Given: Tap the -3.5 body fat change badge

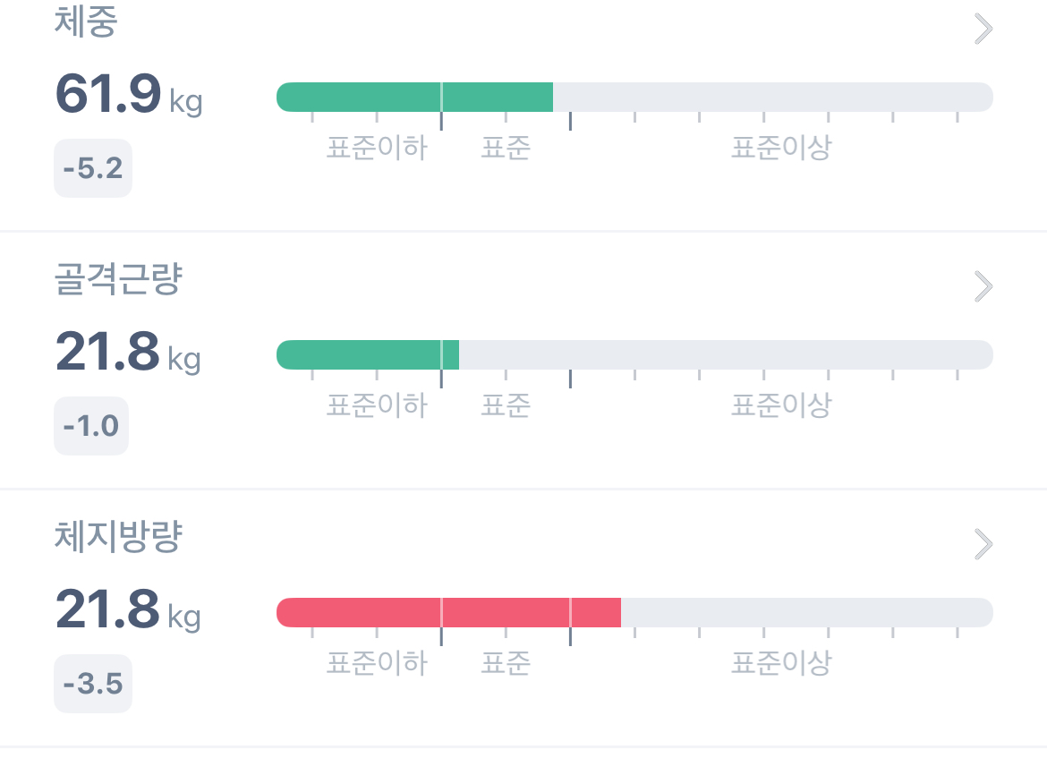Looking at the screenshot, I should [x=93, y=684].
